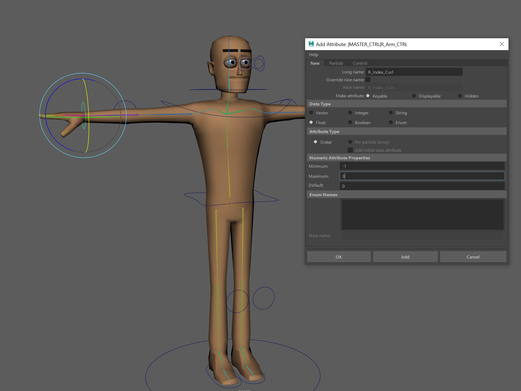Open the Help menu

pyautogui.click(x=314, y=55)
